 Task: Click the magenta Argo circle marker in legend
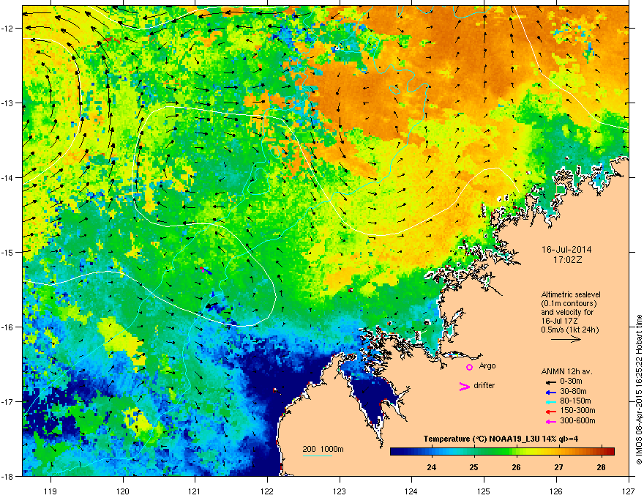click(469, 367)
